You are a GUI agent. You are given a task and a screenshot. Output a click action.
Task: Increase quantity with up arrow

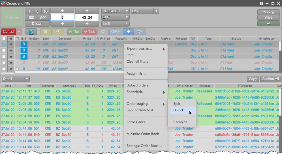pyautogui.click(x=62, y=11)
